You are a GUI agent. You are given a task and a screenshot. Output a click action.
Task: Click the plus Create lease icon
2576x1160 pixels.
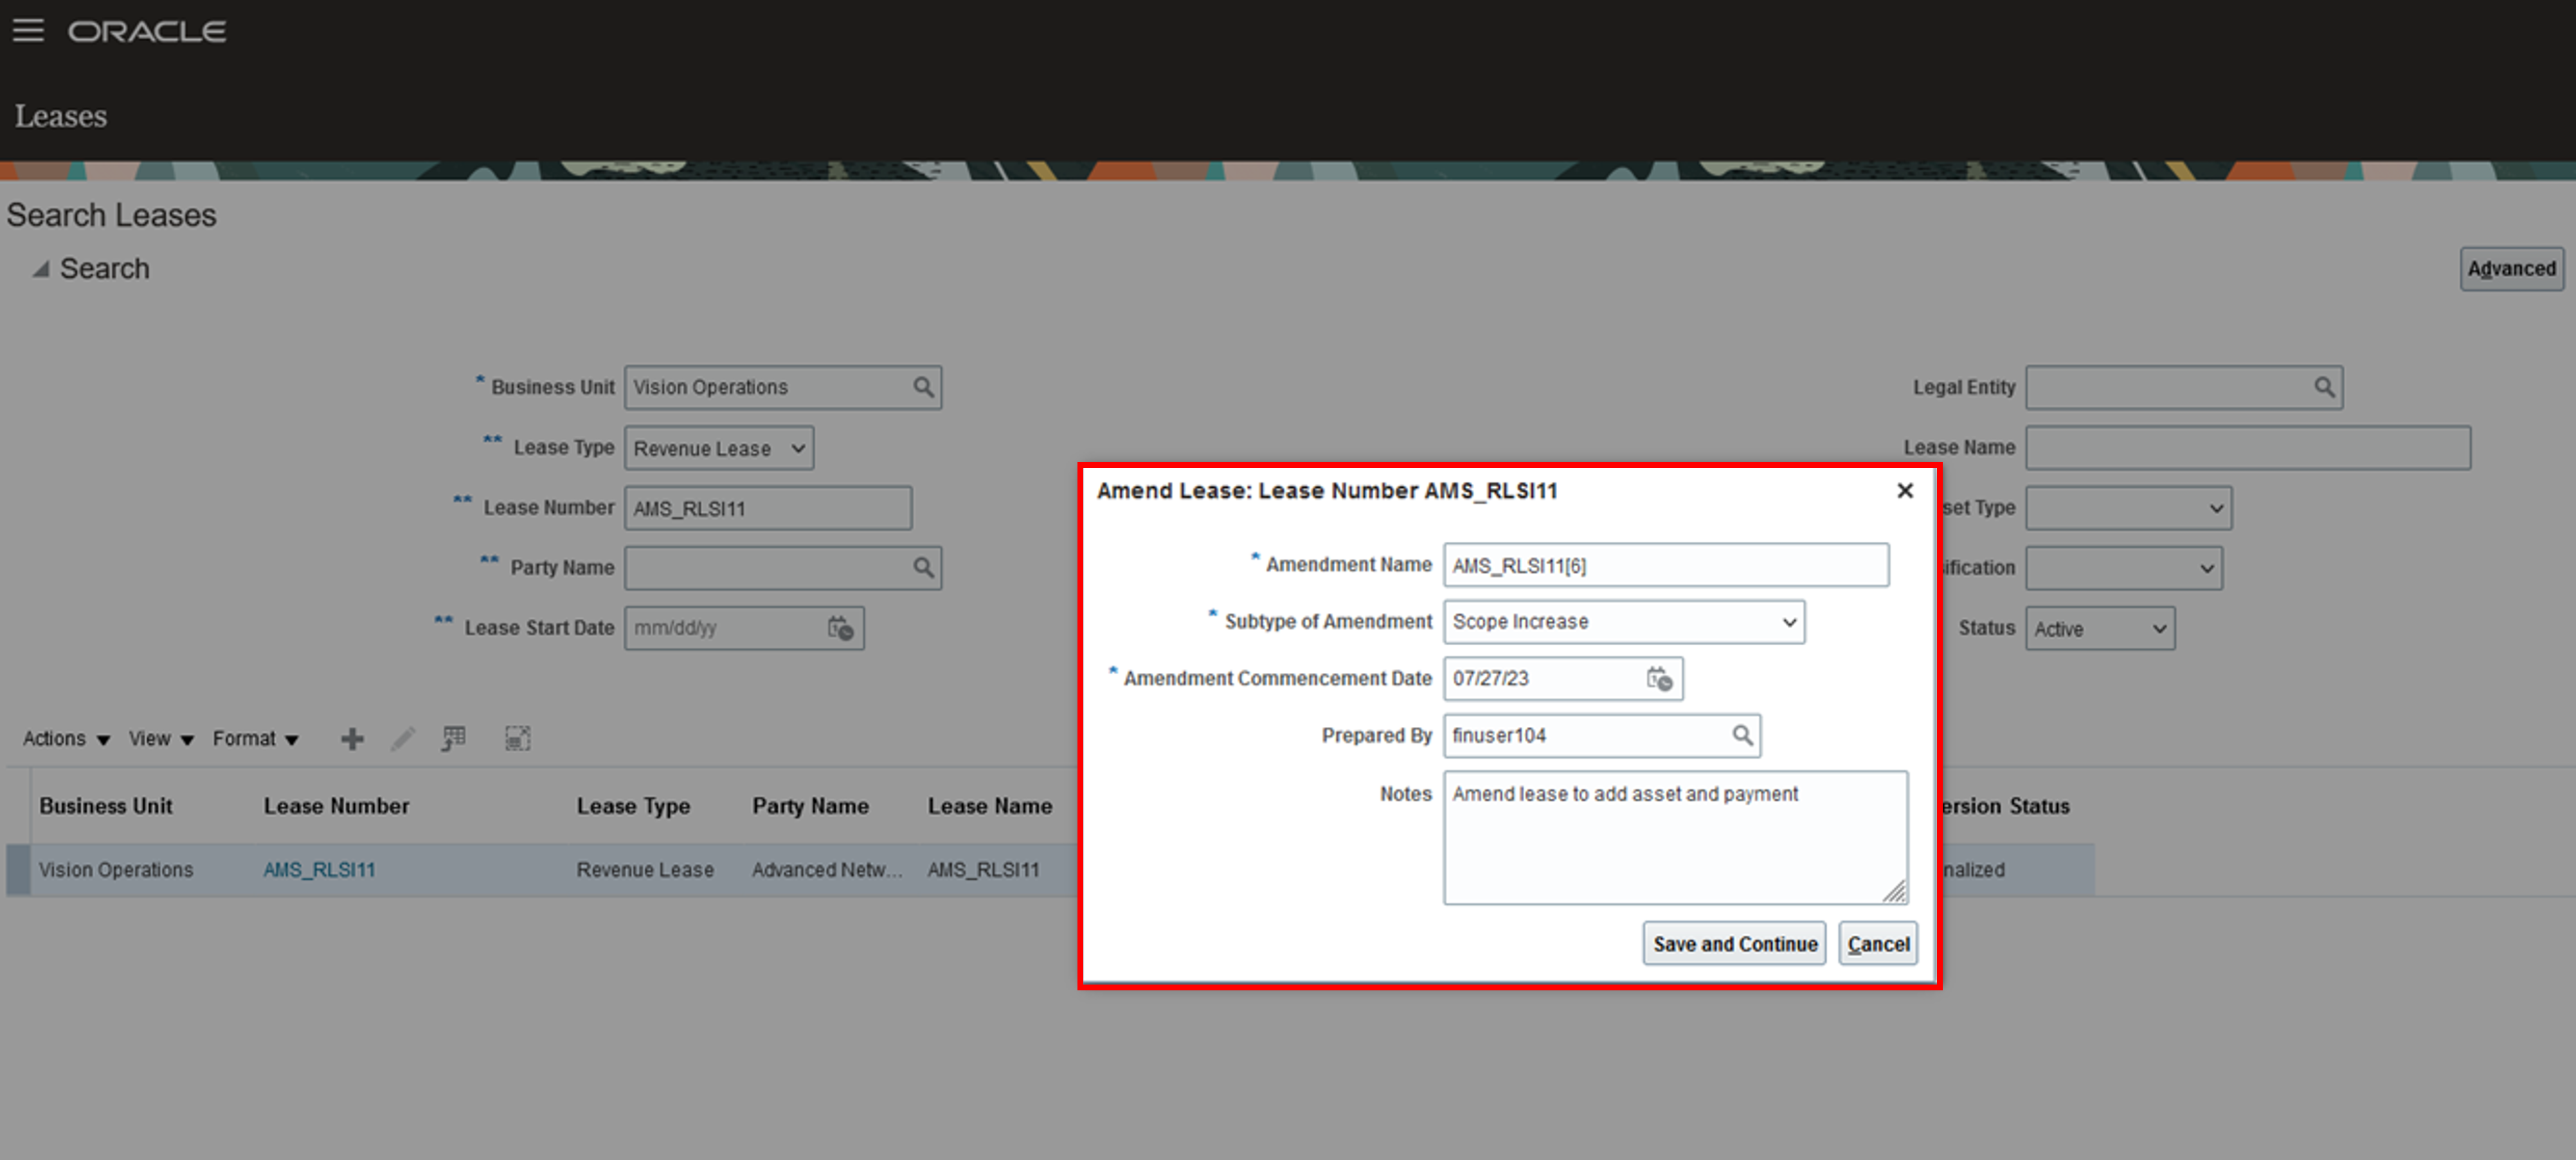tap(352, 739)
